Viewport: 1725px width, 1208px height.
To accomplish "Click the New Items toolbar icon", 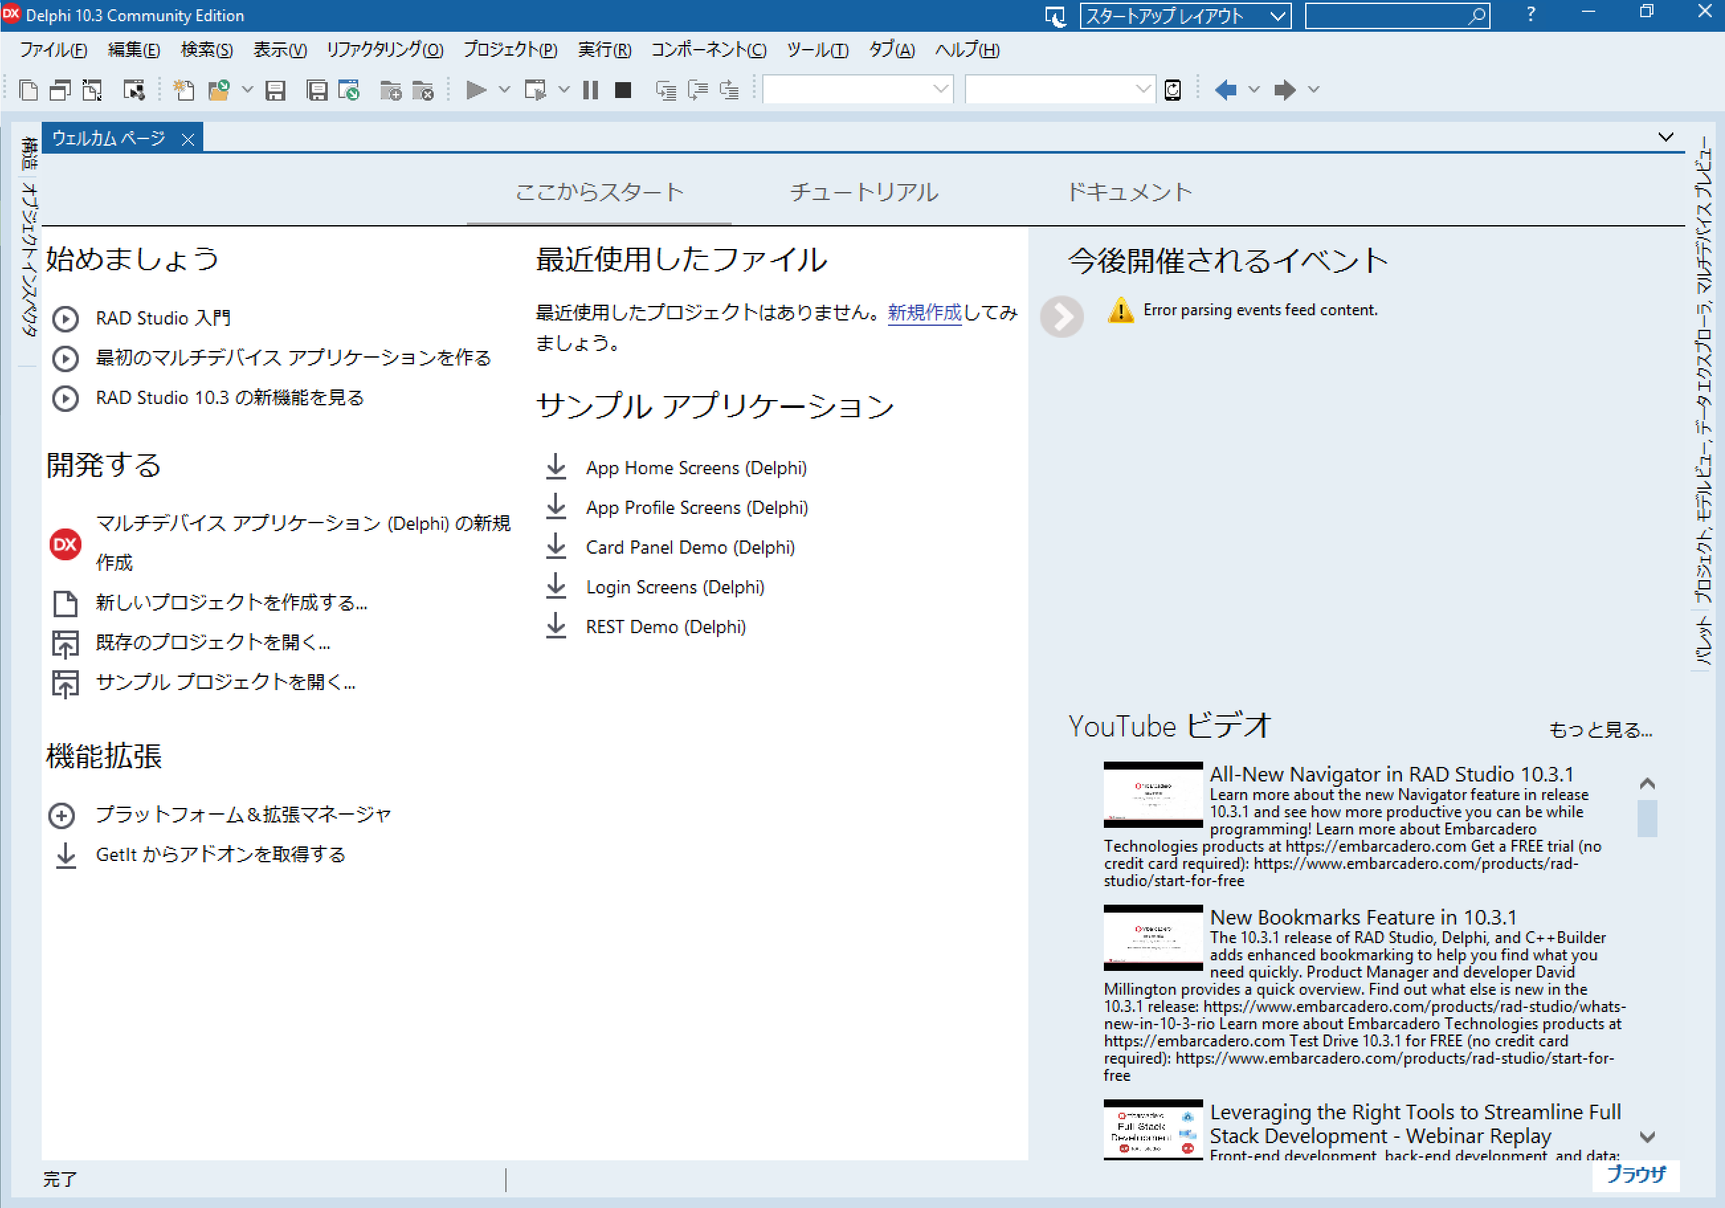I will (28, 90).
